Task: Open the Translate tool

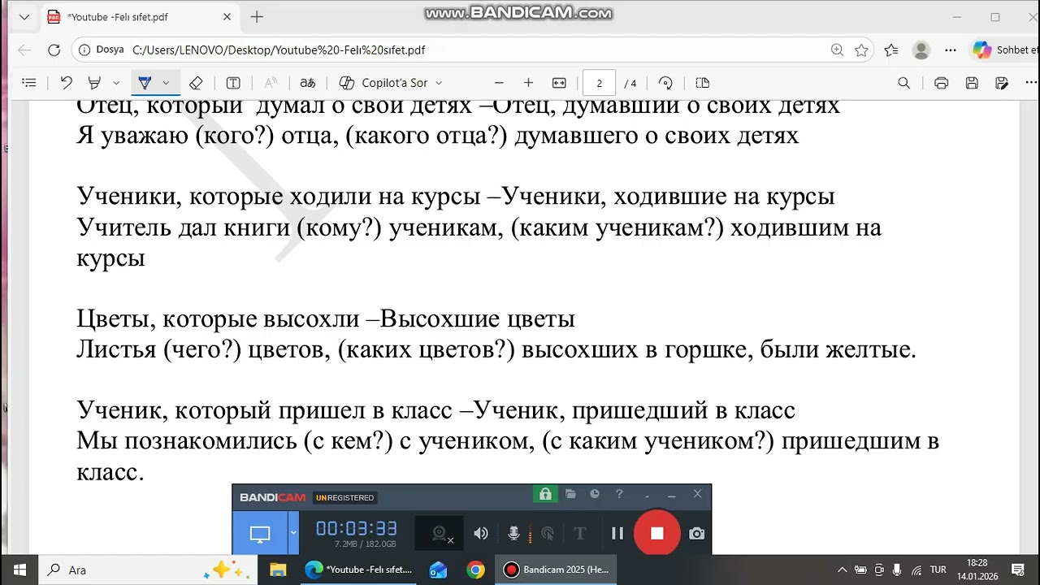Action: pyautogui.click(x=308, y=83)
